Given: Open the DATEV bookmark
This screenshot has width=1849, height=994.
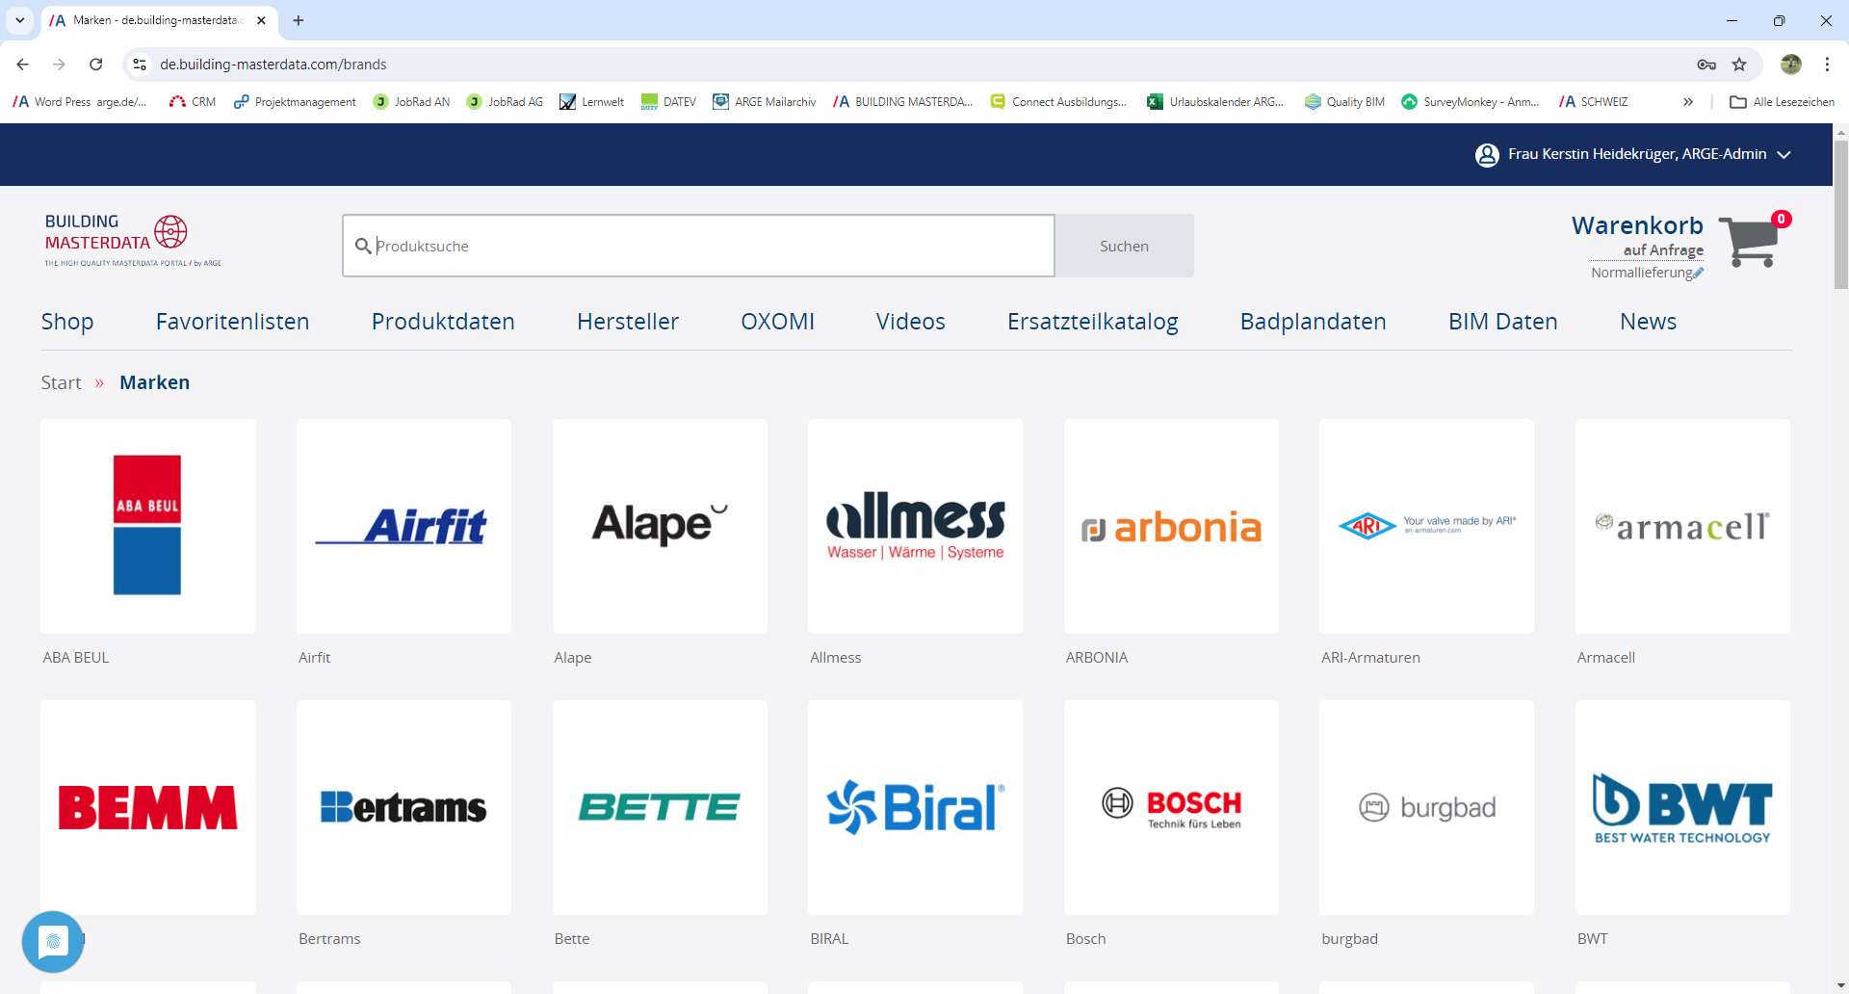Looking at the screenshot, I should point(668,102).
